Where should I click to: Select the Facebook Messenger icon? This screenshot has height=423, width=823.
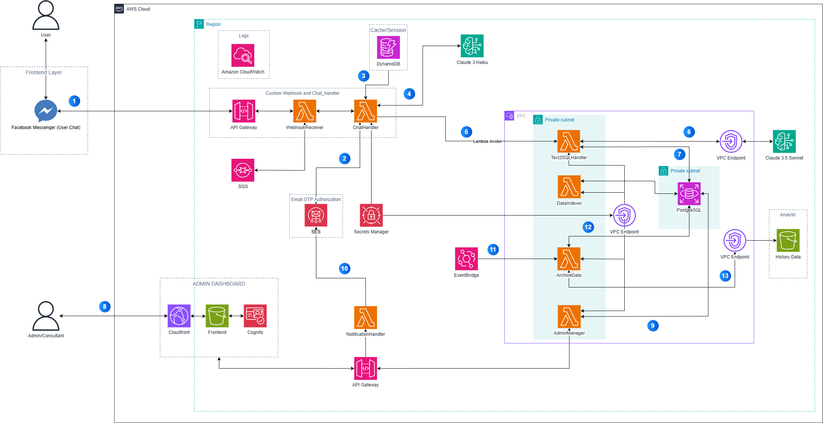[x=45, y=110]
